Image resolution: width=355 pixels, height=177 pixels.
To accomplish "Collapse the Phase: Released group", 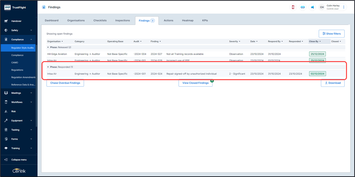I will (48, 47).
